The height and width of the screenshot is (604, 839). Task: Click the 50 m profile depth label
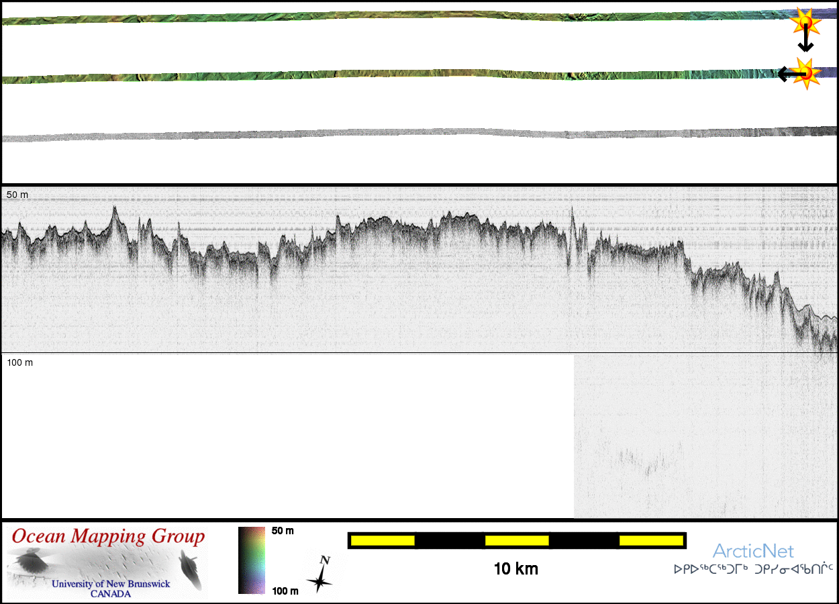click(17, 195)
